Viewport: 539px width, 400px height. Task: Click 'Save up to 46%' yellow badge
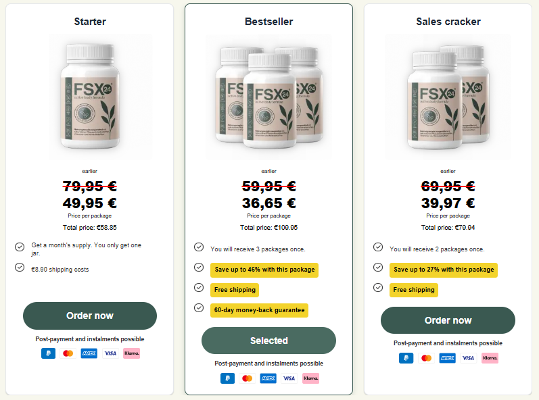click(x=264, y=270)
